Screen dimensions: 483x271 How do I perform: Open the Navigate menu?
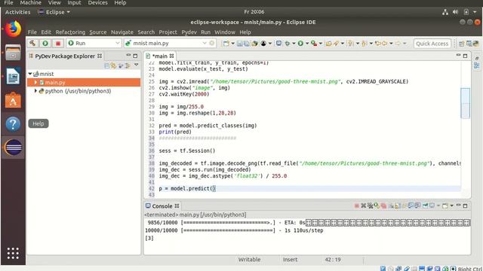point(122,32)
